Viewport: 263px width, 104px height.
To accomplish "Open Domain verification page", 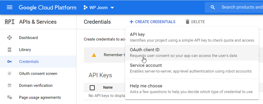I will (x=38, y=85).
